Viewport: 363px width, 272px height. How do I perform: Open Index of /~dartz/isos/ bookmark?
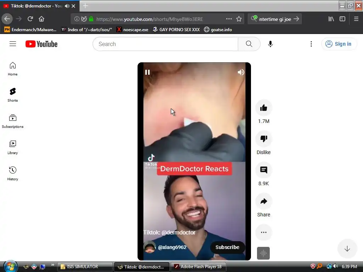click(x=86, y=30)
